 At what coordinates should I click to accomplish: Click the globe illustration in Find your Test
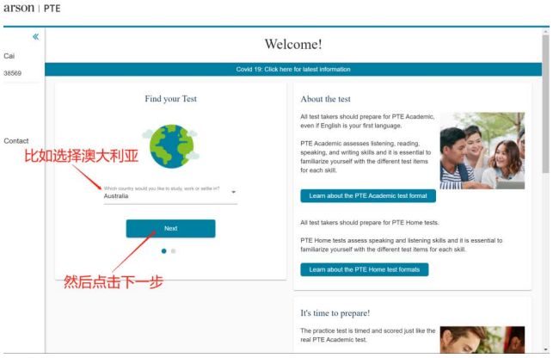[x=171, y=146]
